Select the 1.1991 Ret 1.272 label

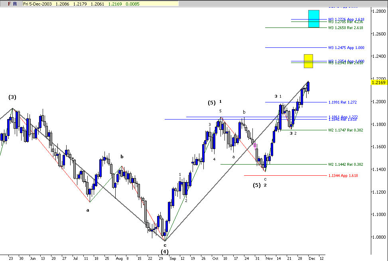[x=343, y=102]
